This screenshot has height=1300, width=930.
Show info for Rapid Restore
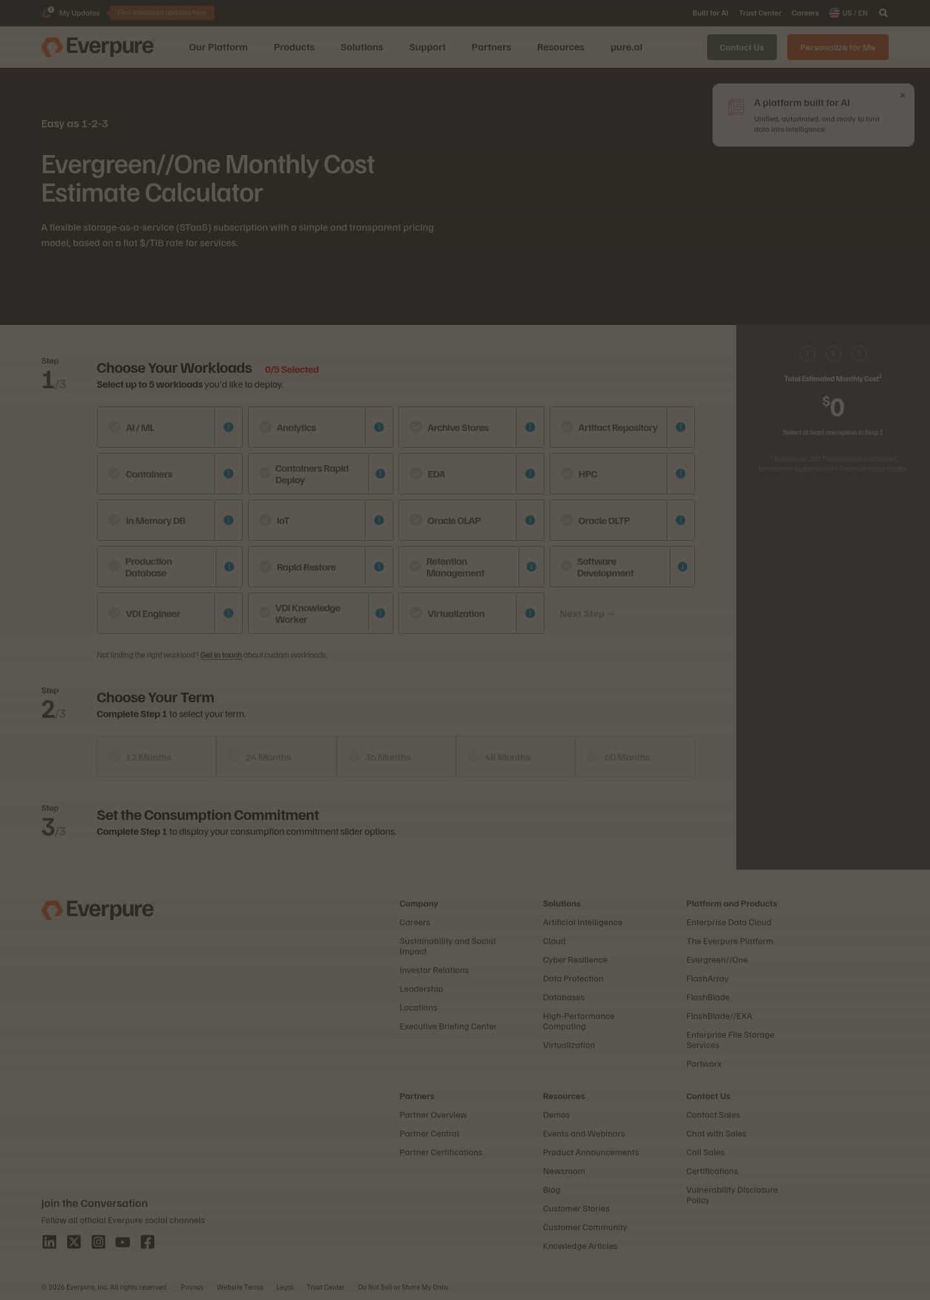[x=379, y=567]
